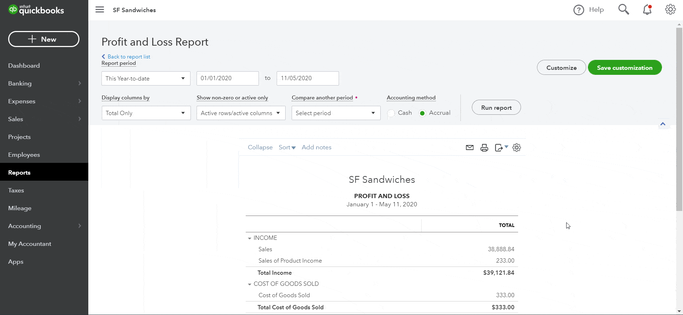683x315 pixels.
Task: Open Apps in sidebar
Action: click(16, 262)
